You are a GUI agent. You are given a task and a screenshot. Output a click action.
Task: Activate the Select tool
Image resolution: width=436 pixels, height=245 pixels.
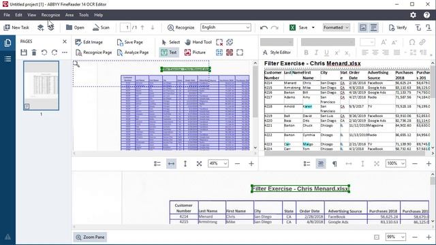tap(171, 42)
